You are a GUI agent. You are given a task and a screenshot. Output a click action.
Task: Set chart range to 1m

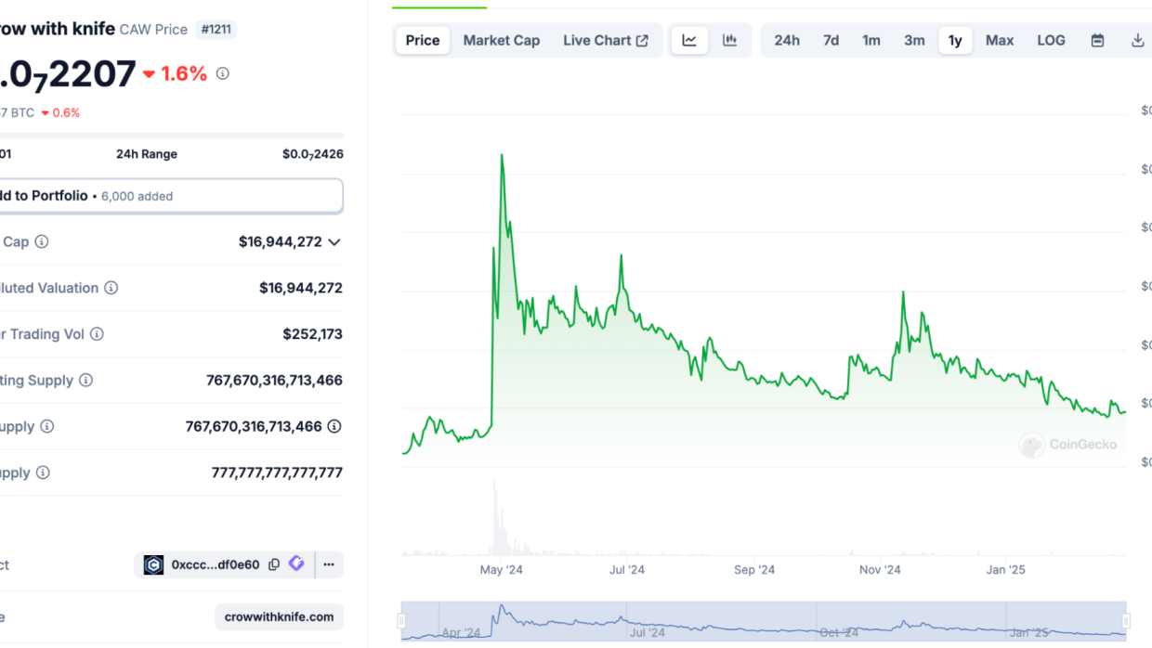point(871,40)
